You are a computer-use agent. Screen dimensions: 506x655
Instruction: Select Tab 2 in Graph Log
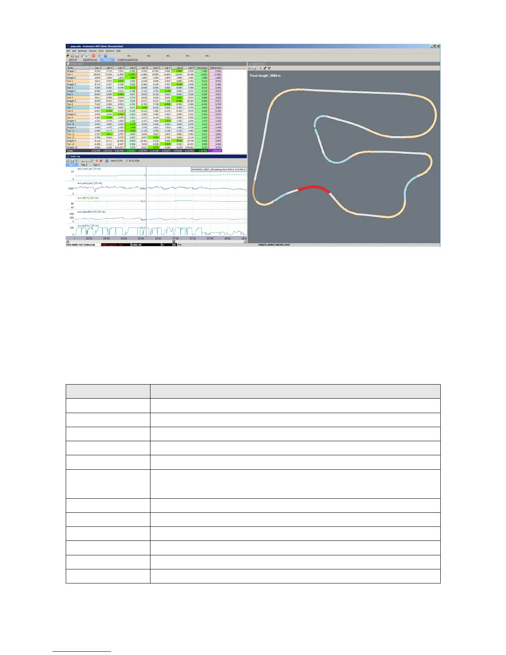(x=84, y=165)
